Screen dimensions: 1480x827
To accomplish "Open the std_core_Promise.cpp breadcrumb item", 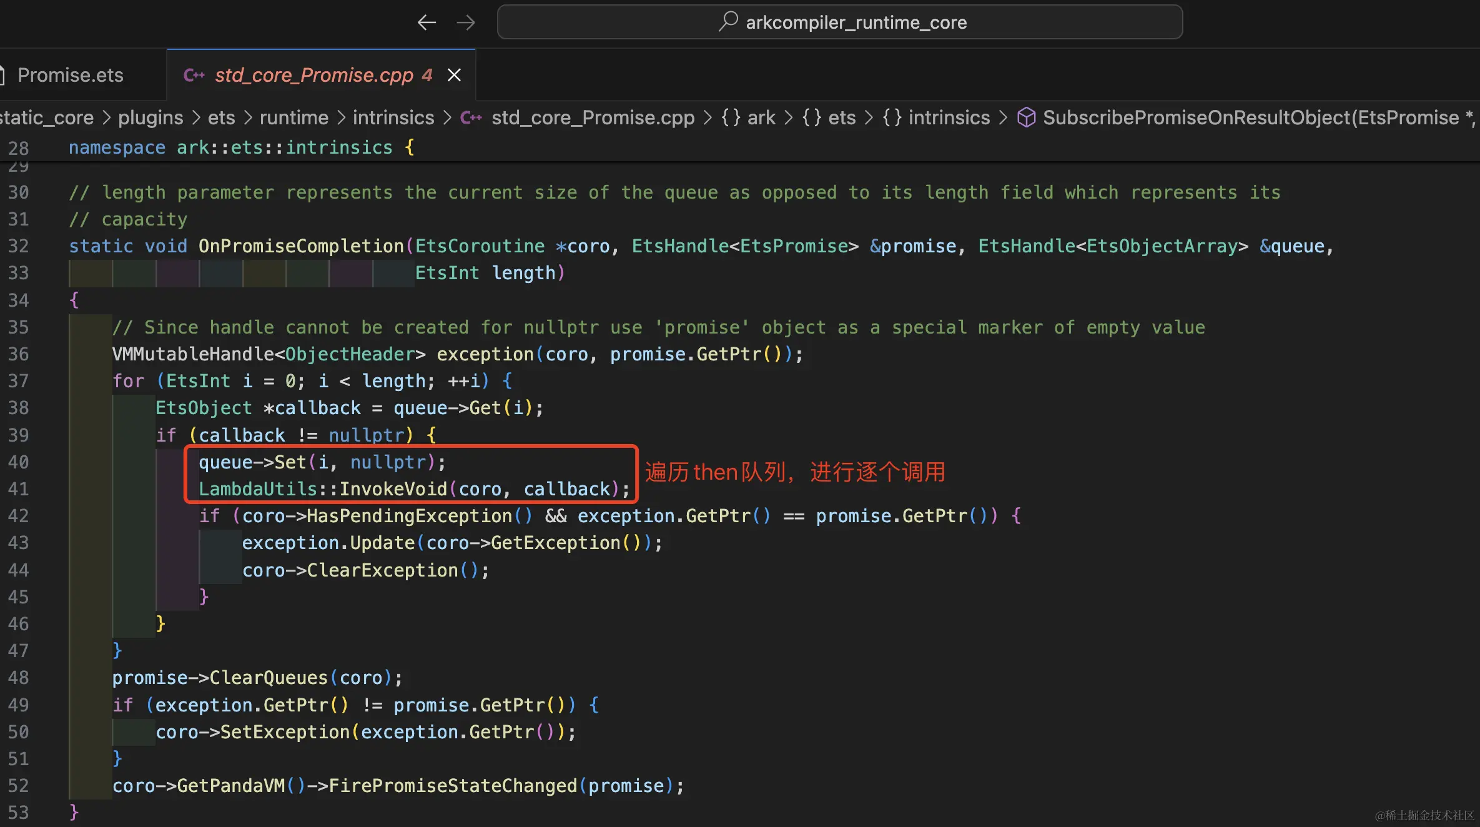I will pos(593,117).
